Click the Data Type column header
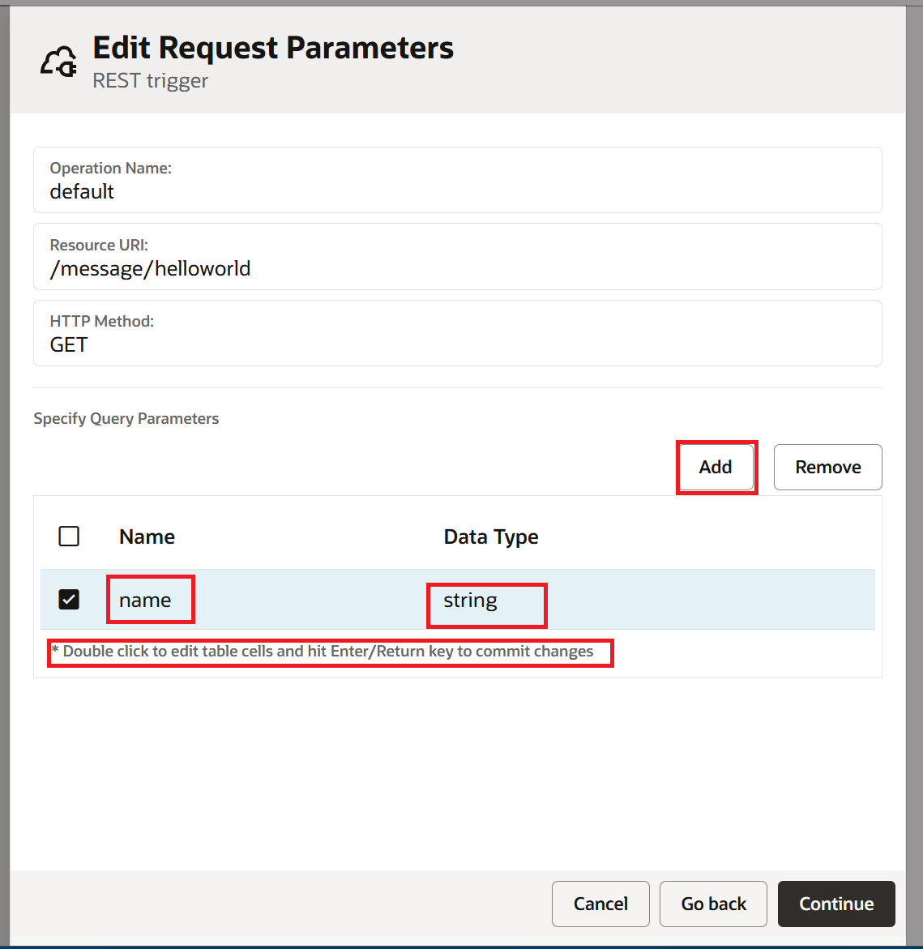 (x=491, y=537)
